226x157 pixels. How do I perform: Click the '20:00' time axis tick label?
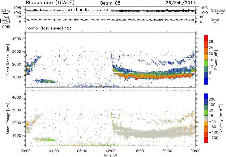pyautogui.click(x=167, y=151)
